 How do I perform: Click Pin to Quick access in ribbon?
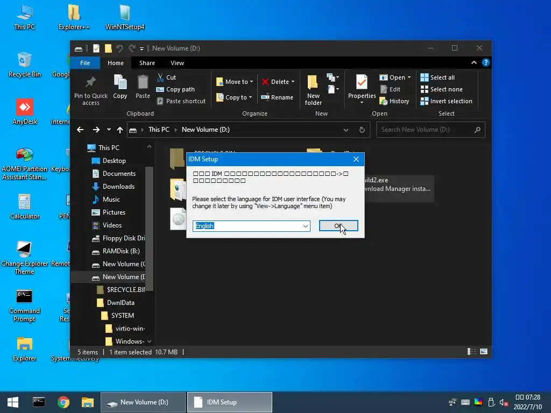[x=90, y=90]
